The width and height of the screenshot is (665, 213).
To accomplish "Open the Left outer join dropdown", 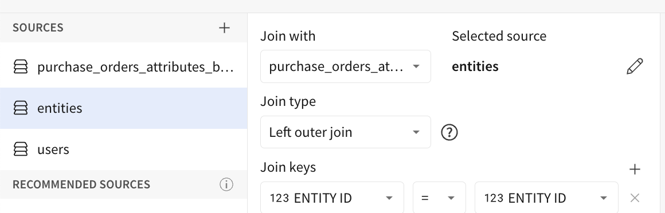I will coord(346,132).
